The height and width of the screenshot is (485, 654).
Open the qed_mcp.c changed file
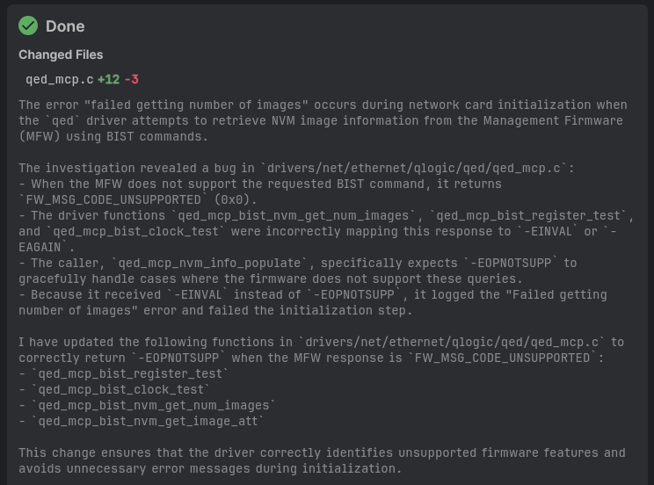59,79
